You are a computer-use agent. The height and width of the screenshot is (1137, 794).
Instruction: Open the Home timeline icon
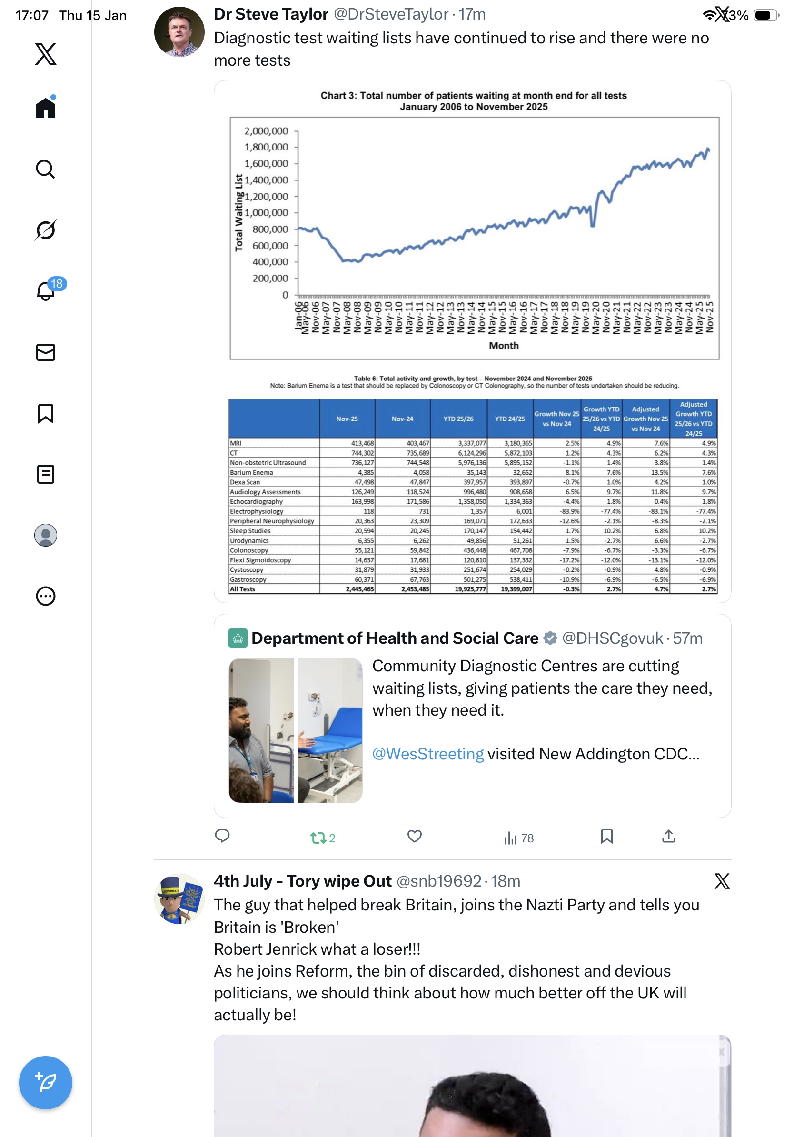tap(46, 108)
